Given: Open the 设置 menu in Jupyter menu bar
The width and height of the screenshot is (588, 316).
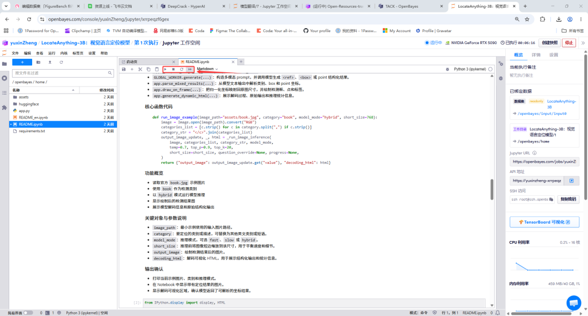Looking at the screenshot, I should [x=92, y=53].
